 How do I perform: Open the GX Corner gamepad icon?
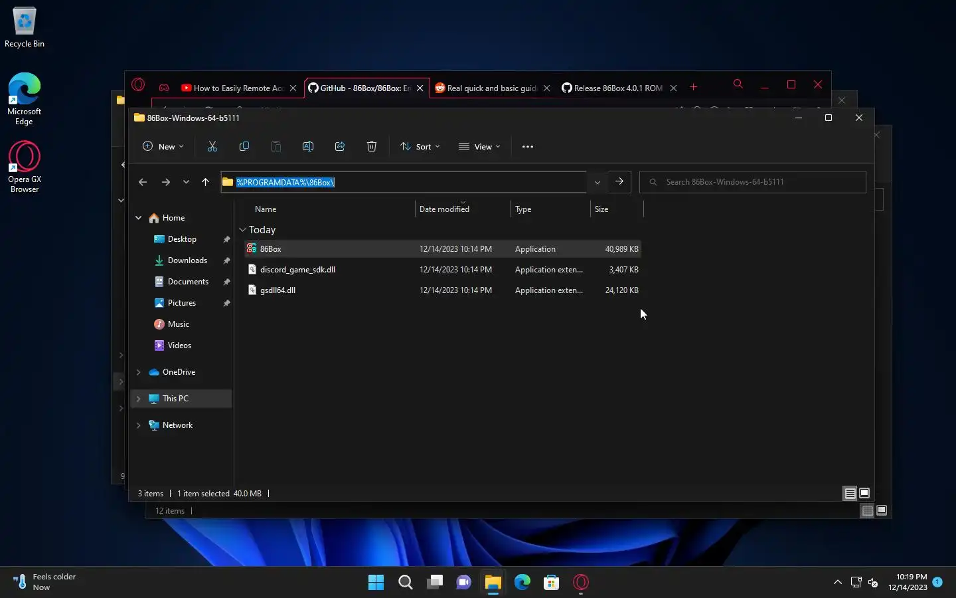click(164, 88)
